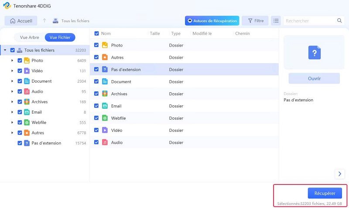Click the list view toggle icon

pos(276,20)
